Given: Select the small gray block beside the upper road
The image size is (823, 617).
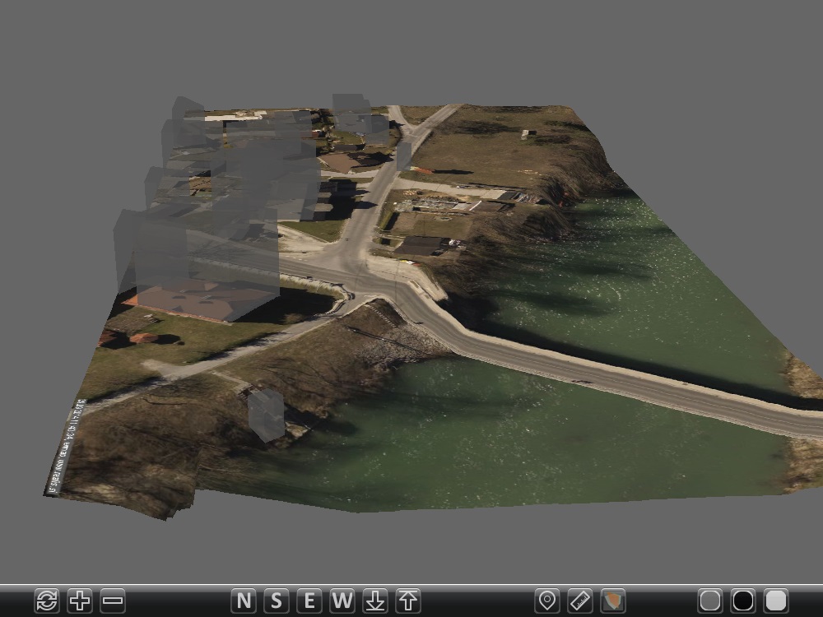Looking at the screenshot, I should tap(403, 155).
